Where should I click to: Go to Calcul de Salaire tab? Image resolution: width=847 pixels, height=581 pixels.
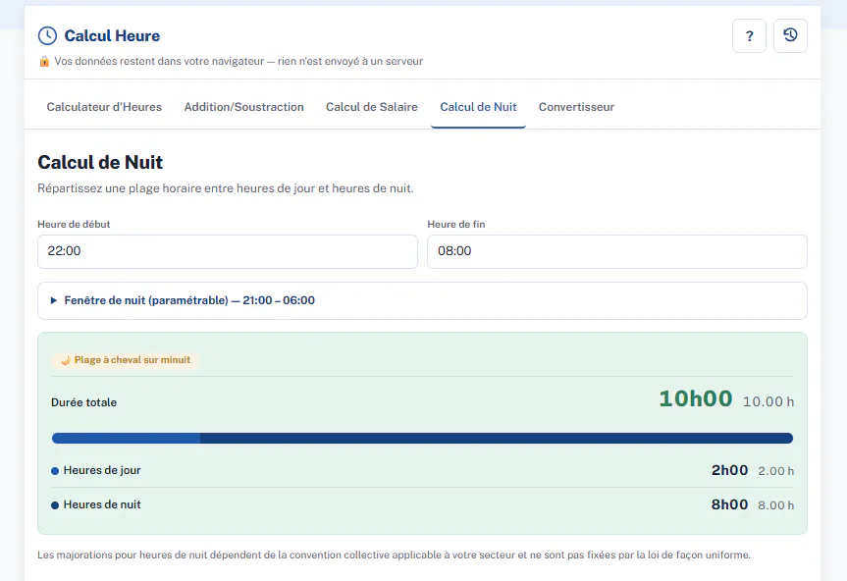tap(372, 107)
